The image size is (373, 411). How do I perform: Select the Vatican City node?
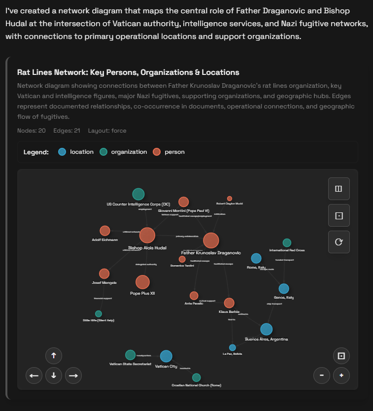[x=166, y=356]
